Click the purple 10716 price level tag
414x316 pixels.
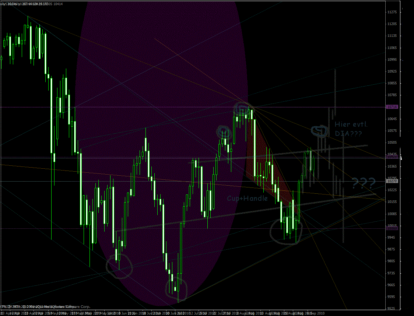pyautogui.click(x=392, y=107)
